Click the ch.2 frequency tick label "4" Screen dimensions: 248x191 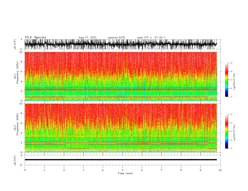22,133
